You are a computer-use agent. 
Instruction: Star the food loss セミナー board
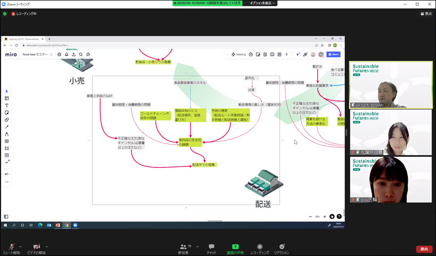tap(51, 55)
